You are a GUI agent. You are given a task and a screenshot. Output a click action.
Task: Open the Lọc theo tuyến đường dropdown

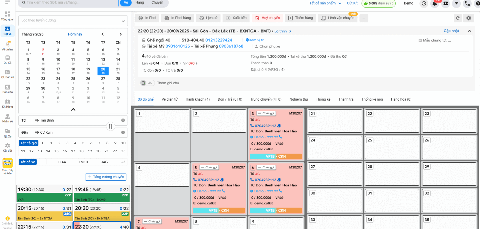click(x=73, y=21)
